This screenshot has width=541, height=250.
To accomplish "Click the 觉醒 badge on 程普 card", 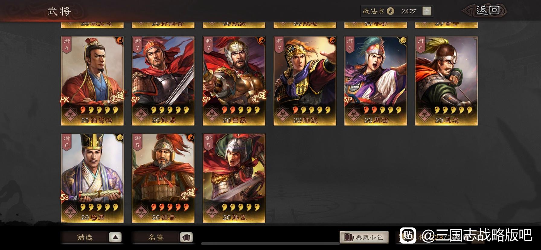I will click(x=188, y=194).
